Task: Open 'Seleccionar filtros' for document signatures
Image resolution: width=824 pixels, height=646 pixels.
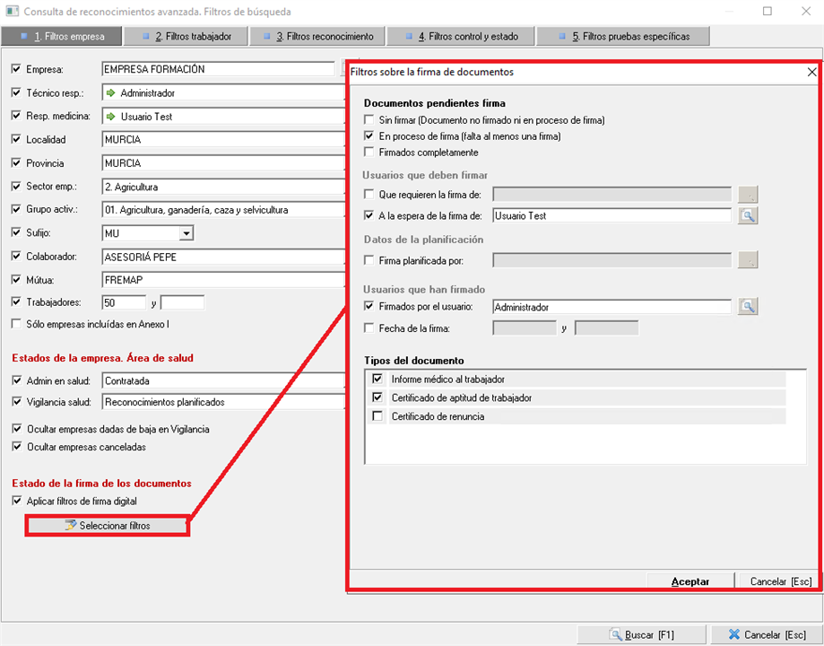Action: tap(107, 525)
